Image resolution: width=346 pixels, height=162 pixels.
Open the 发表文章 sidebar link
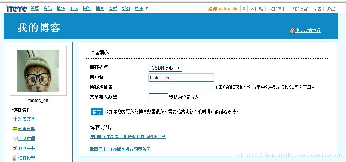(26, 119)
